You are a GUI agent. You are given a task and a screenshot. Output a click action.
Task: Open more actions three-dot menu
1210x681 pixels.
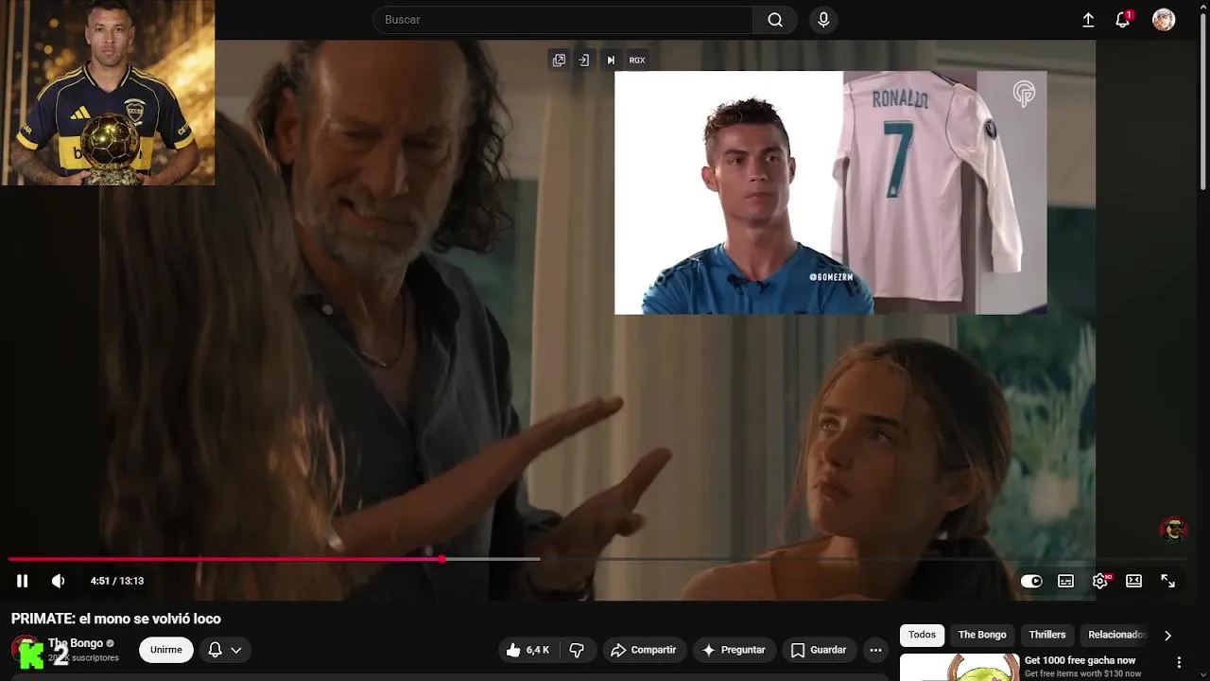[875, 650]
